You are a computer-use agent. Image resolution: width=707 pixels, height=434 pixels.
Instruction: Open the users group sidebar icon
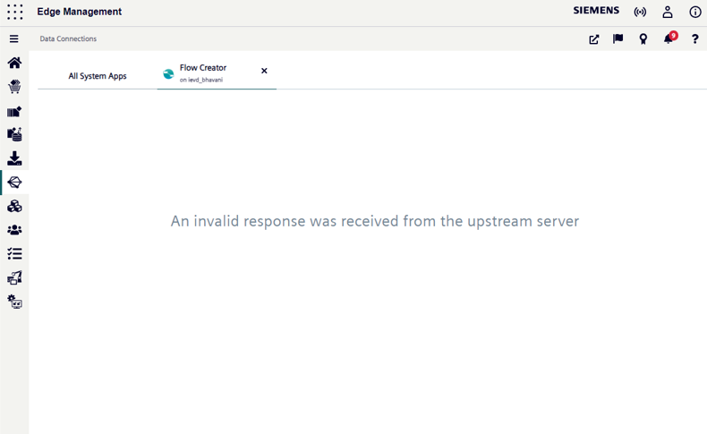(x=14, y=230)
